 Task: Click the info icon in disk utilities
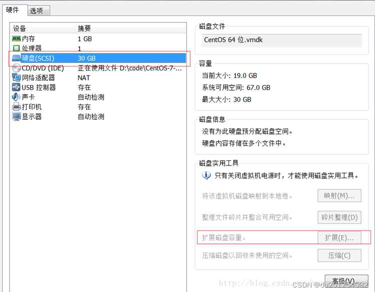click(x=206, y=175)
